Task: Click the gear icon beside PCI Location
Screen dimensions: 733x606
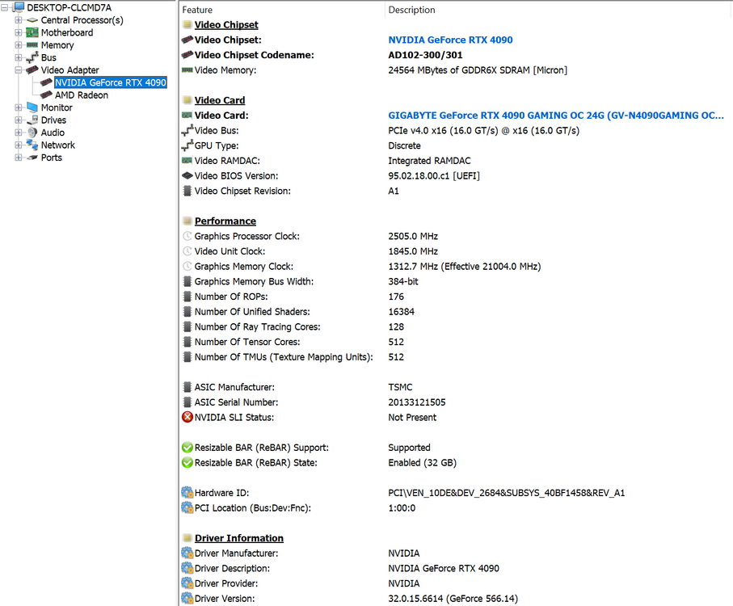Action: (187, 507)
